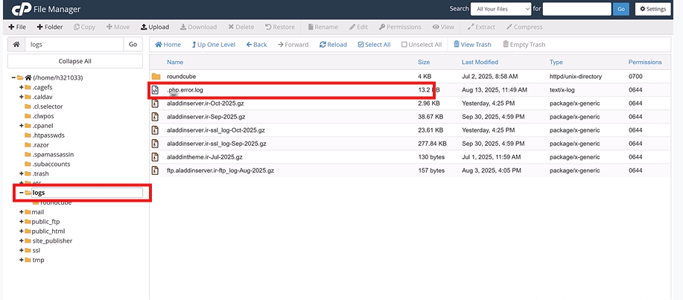The height and width of the screenshot is (300, 683).
Task: Sort by Last Modified column
Action: tap(480, 63)
